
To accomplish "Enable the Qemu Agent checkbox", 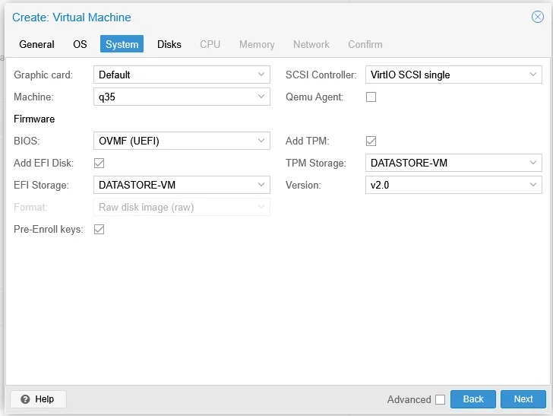I will pos(371,97).
